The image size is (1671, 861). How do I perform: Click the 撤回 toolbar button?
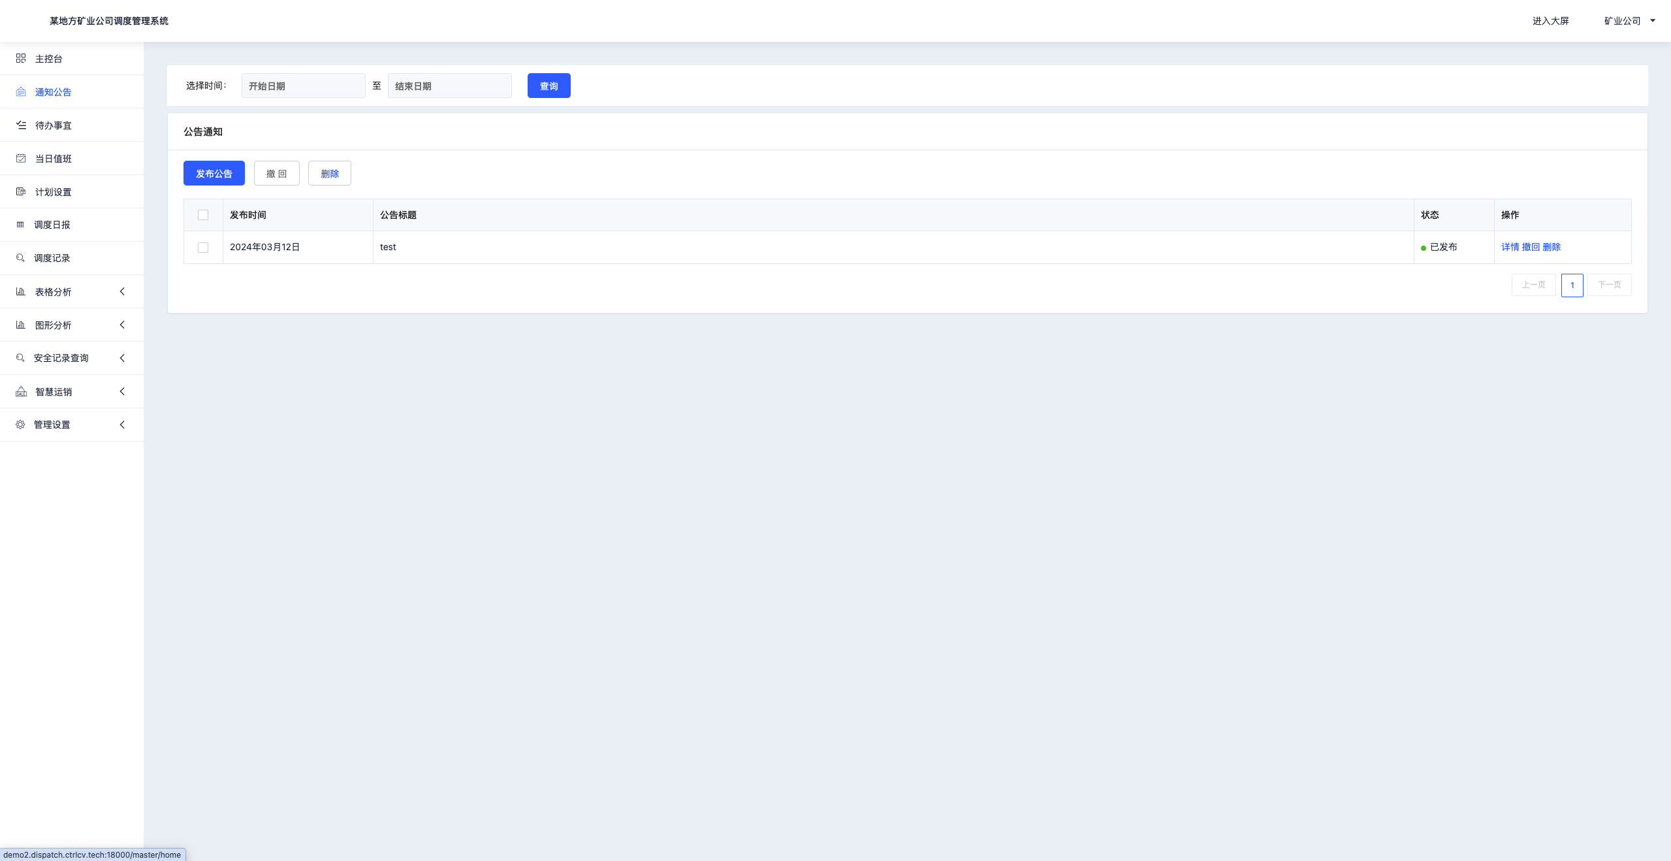[277, 173]
